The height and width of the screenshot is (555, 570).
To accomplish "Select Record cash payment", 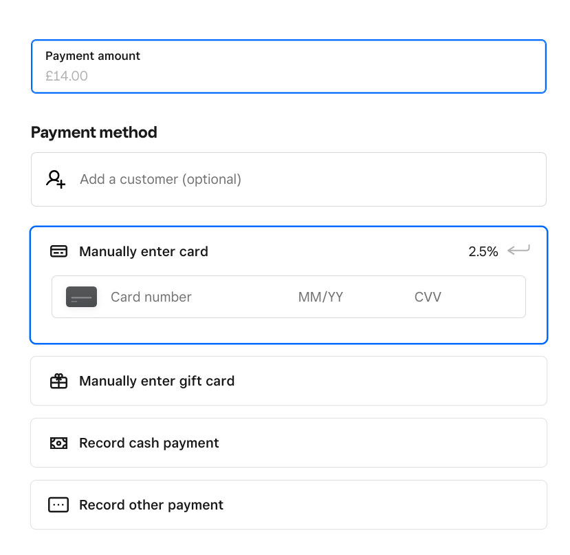I will pyautogui.click(x=149, y=443).
